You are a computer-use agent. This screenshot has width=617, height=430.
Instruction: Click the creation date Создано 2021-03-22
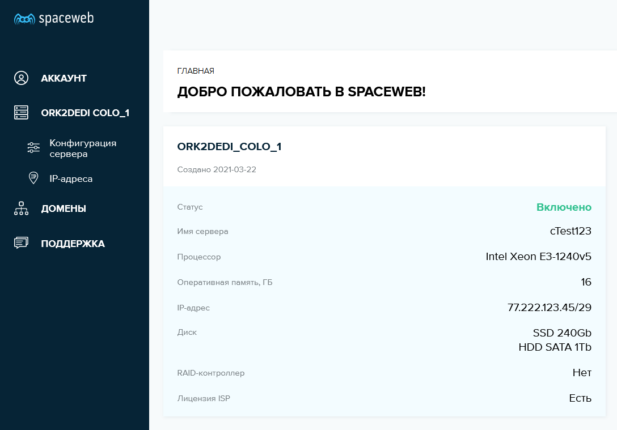[217, 169]
